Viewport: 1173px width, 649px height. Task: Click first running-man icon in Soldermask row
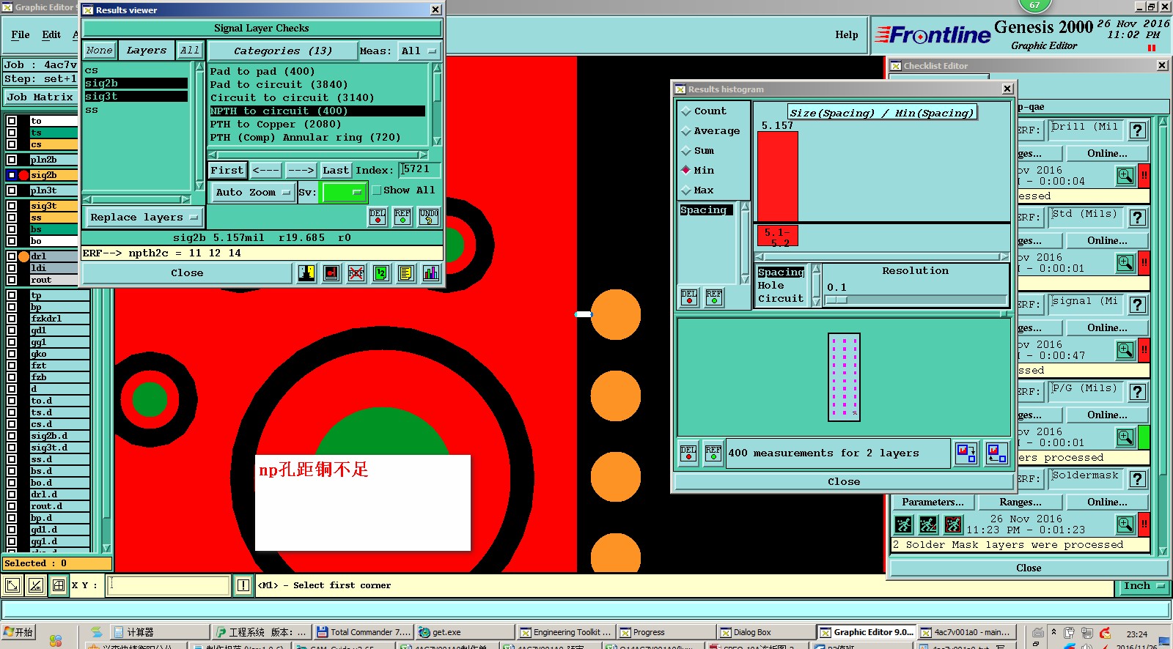pyautogui.click(x=904, y=524)
